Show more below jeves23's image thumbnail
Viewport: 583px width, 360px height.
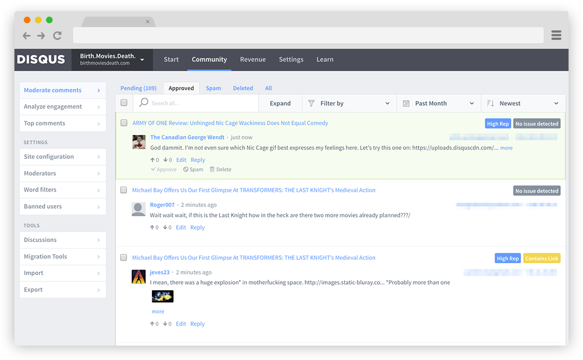(x=157, y=311)
